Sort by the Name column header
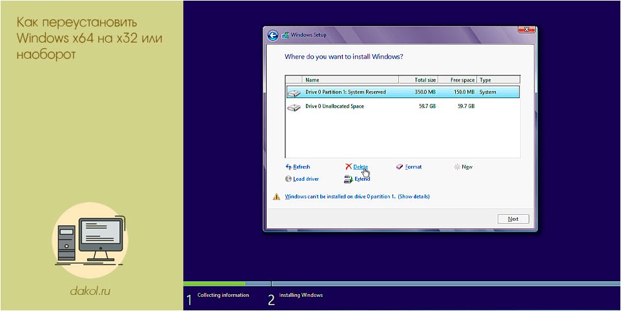 point(350,80)
